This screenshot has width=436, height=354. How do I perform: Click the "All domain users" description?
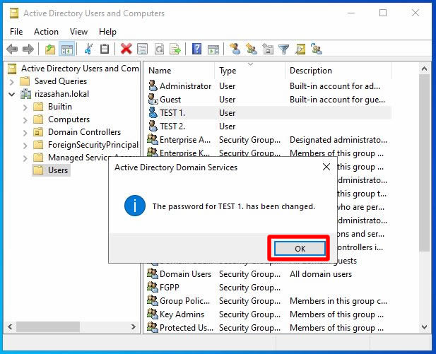pos(321,274)
